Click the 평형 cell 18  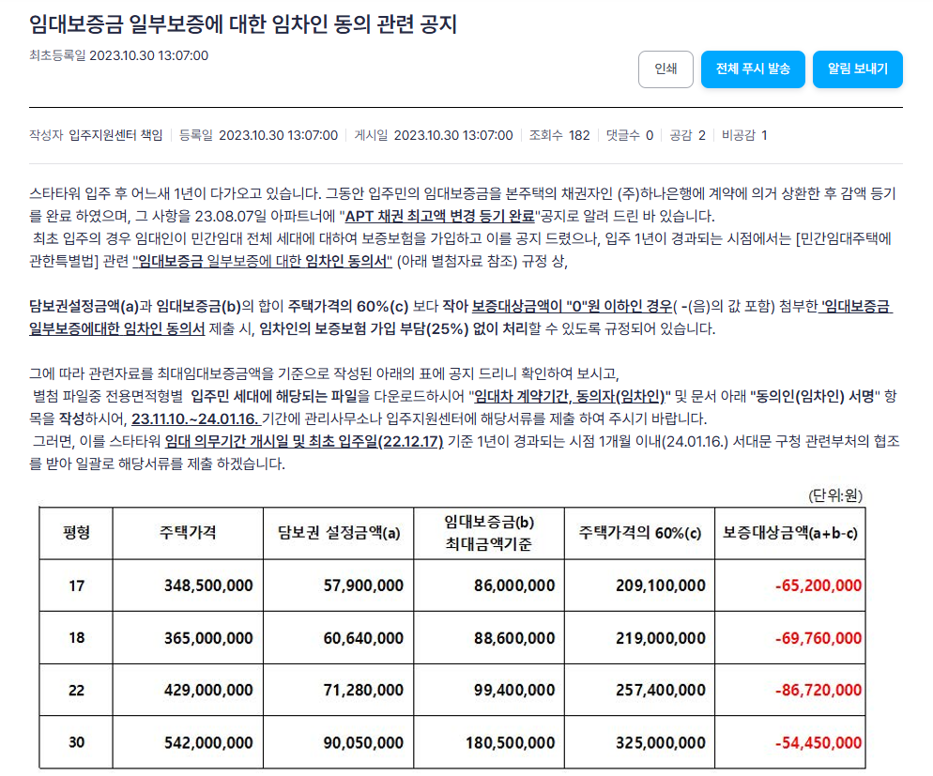(76, 638)
